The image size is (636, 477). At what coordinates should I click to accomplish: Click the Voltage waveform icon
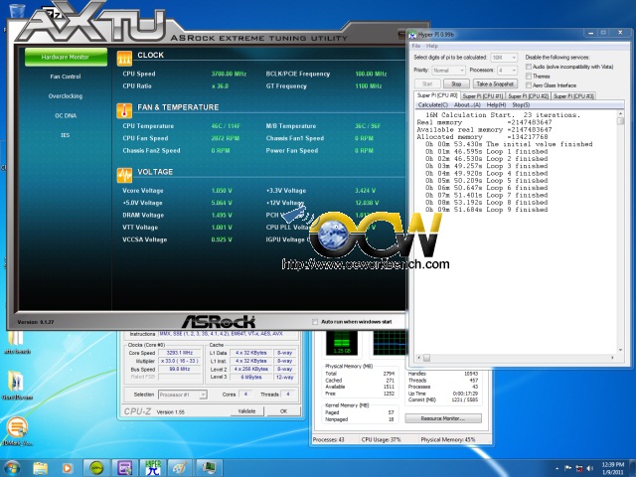(x=124, y=175)
